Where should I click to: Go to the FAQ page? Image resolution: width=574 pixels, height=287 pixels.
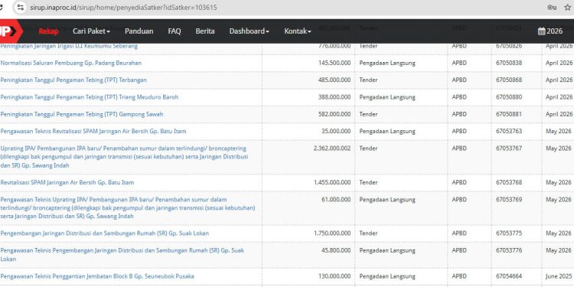174,31
